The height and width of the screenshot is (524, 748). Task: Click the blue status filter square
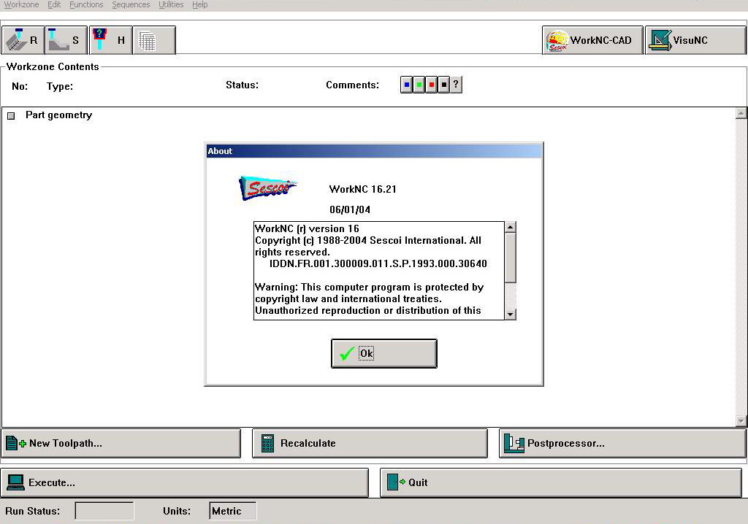[x=406, y=85]
